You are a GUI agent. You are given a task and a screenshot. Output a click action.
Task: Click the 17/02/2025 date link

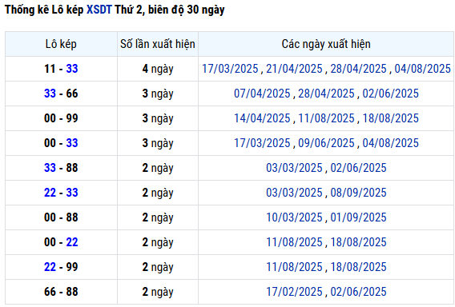(x=294, y=292)
